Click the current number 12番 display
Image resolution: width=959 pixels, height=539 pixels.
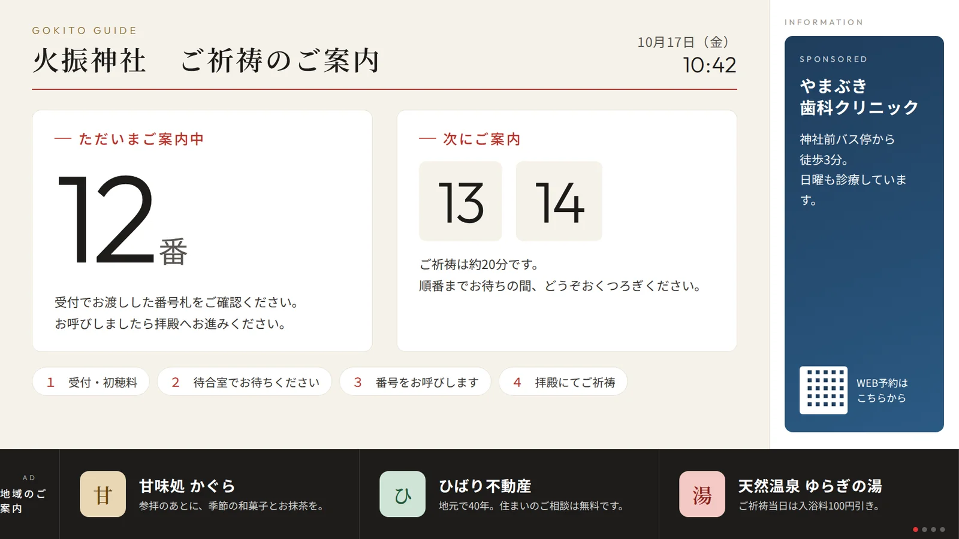pyautogui.click(x=122, y=220)
